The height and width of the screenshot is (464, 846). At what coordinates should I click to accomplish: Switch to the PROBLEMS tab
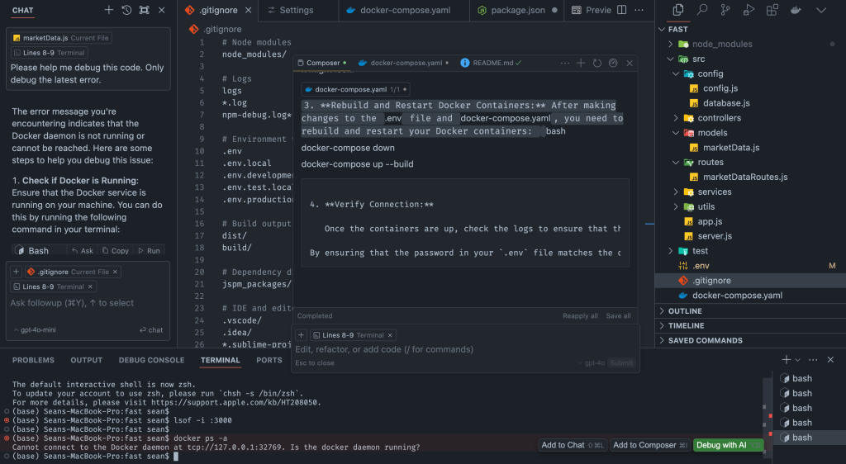coord(33,360)
